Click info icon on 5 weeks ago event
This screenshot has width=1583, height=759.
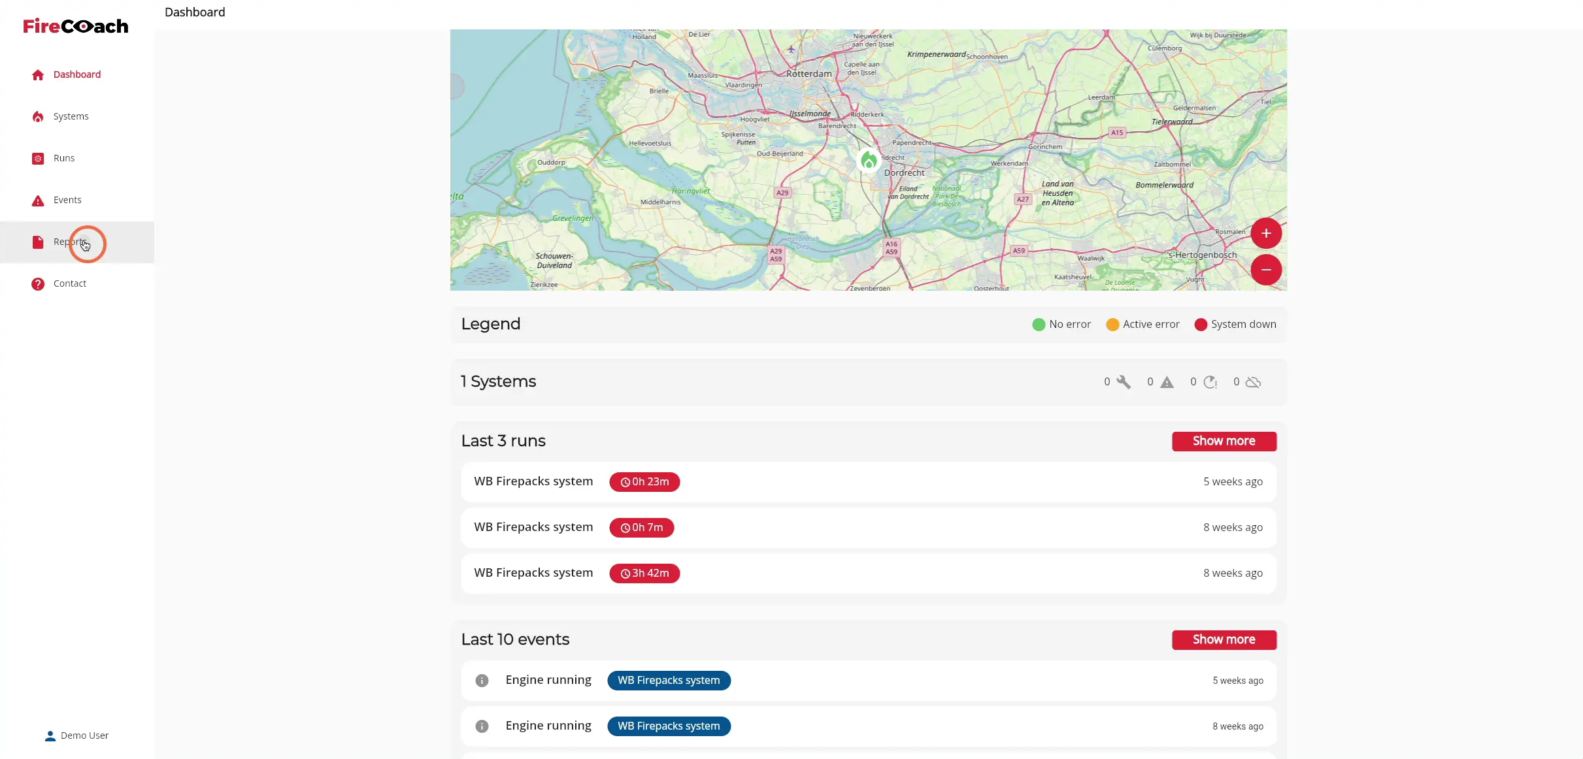[x=482, y=681]
